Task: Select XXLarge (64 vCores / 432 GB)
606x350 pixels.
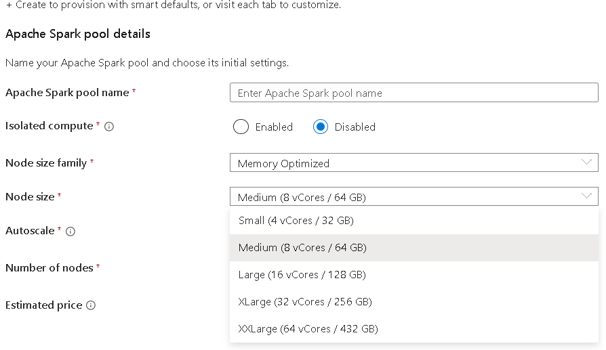Action: pos(308,329)
